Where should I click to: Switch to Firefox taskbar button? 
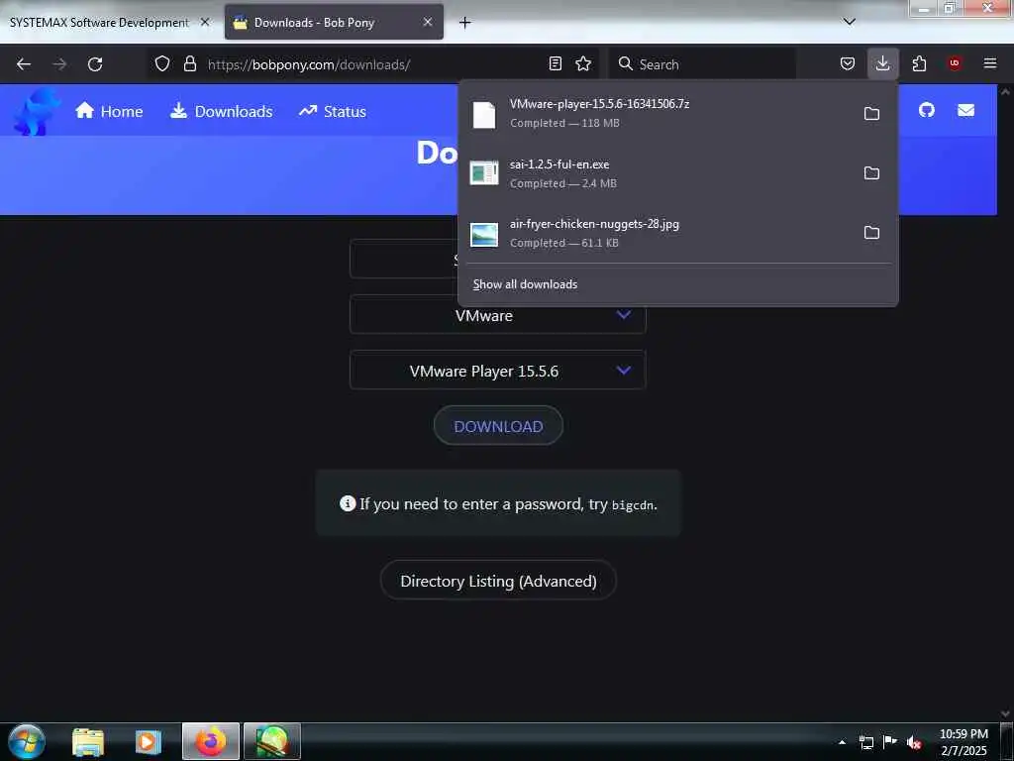click(211, 741)
